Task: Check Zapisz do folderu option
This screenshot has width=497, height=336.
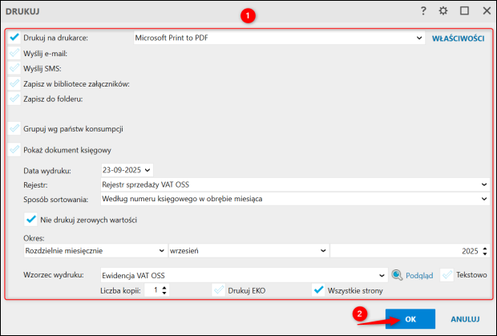Action: coord(14,99)
